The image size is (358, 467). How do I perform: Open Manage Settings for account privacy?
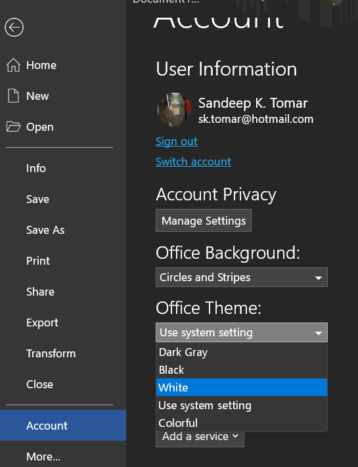(x=204, y=221)
